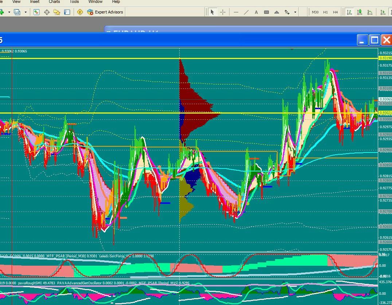Screen dimensions: 392x305
Task: Select the text 'A' tool
Action: [256, 12]
